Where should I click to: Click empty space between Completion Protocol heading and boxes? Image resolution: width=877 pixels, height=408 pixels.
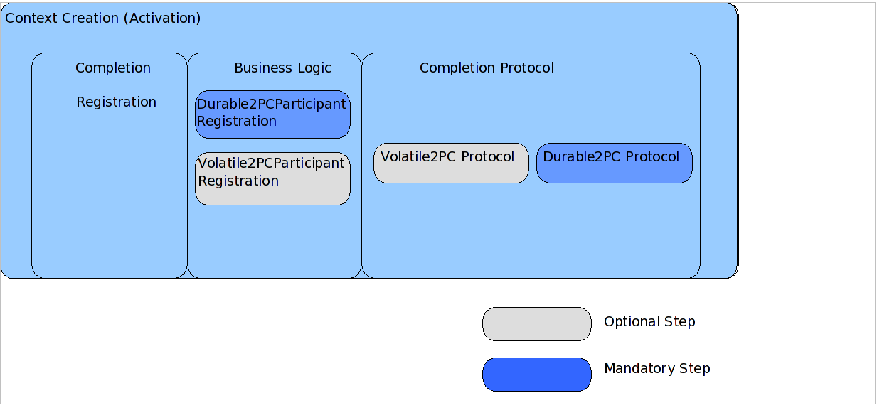pyautogui.click(x=530, y=107)
